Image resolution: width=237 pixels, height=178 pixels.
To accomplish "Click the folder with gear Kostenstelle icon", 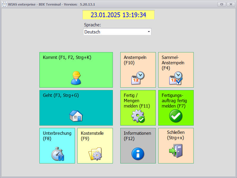I will 95,154.
